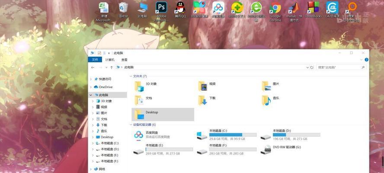The width and height of the screenshot is (384, 173).
Task: Launch 腾讯QQ penguin desktop icon
Action: pyautogui.click(x=180, y=10)
